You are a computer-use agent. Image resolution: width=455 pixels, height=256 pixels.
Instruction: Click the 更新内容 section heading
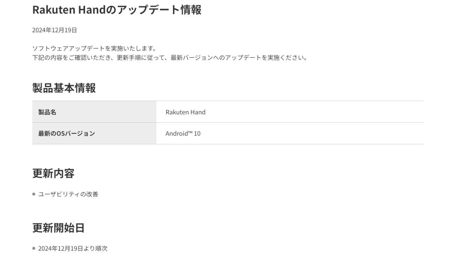coord(53,174)
